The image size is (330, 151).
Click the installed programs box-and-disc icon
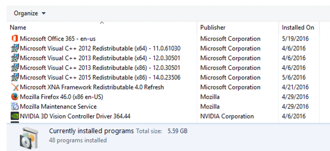tap(29, 138)
